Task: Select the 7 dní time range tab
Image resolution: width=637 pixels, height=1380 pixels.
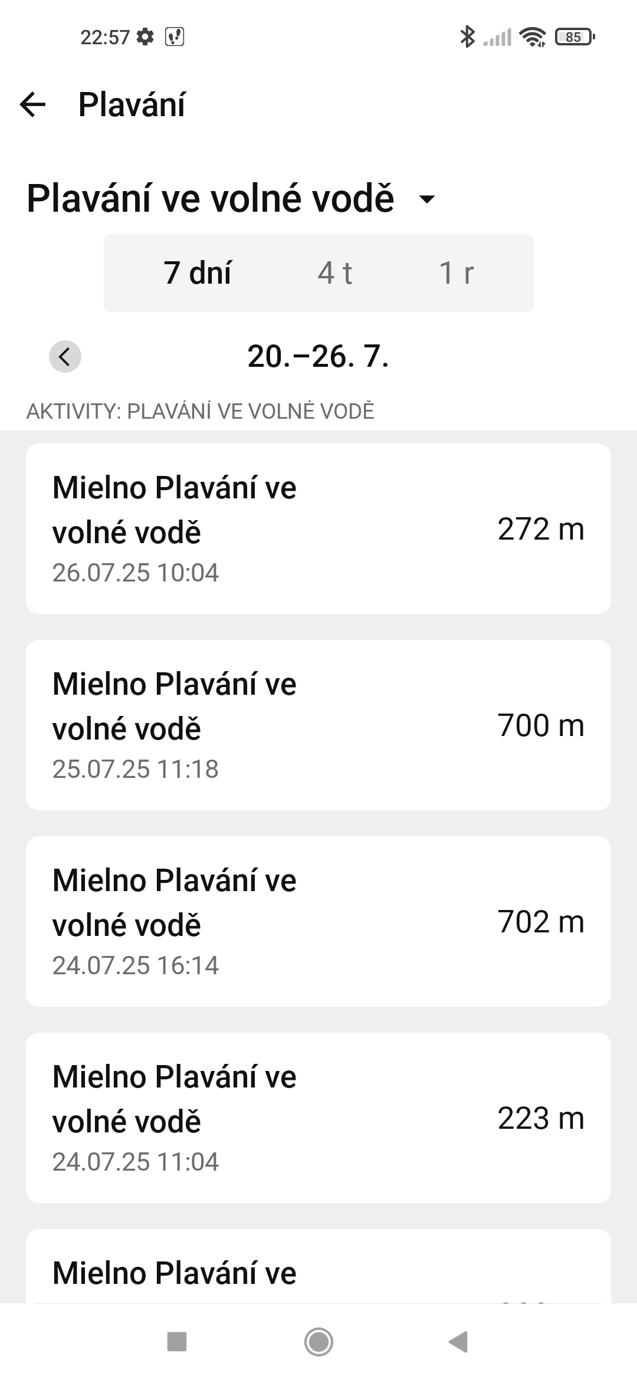Action: click(x=198, y=273)
